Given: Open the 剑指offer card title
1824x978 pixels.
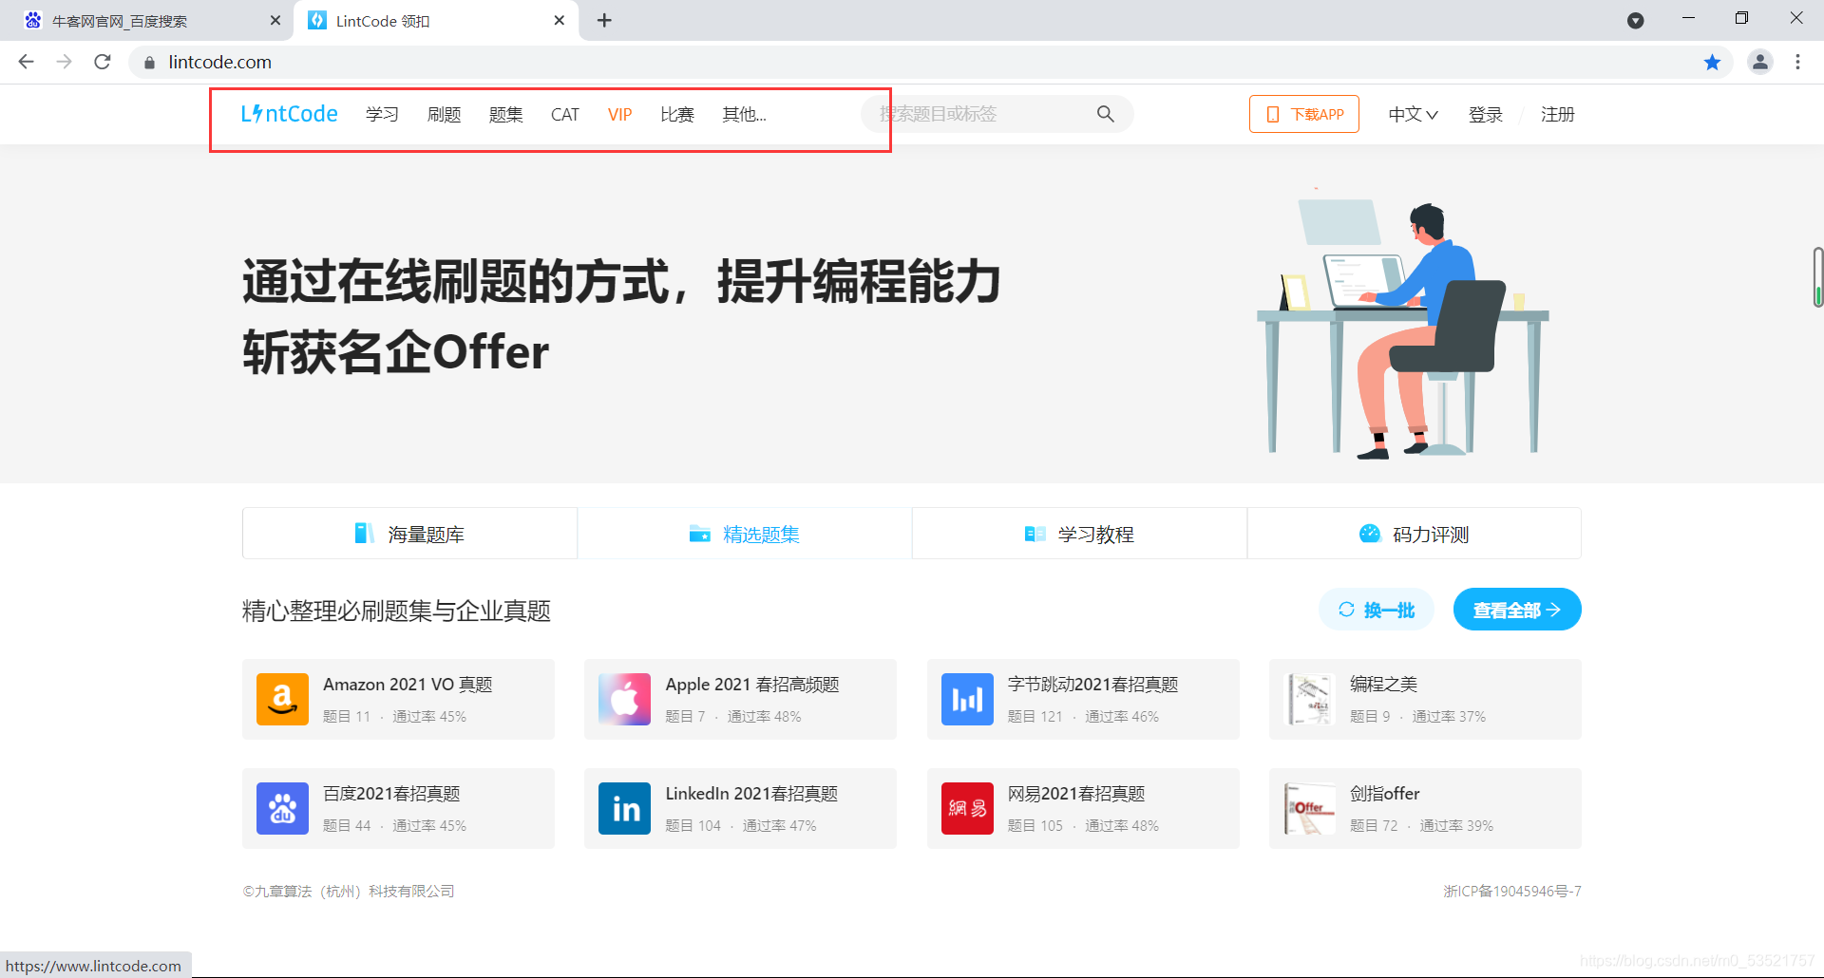Looking at the screenshot, I should (1384, 794).
